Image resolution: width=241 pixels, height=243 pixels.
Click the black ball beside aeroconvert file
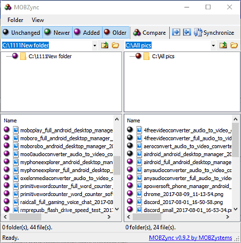(130, 145)
